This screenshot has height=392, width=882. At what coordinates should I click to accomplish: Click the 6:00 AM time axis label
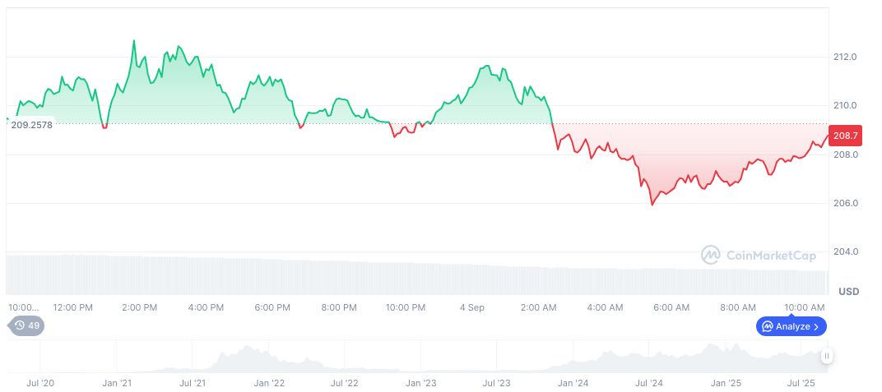point(671,307)
